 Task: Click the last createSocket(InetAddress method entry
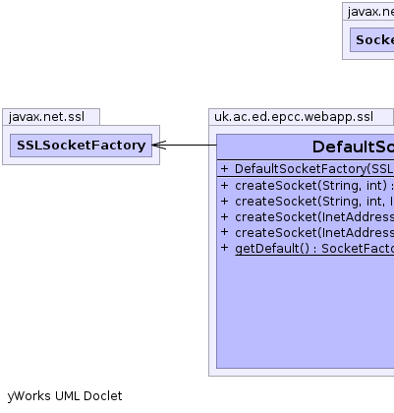click(x=314, y=233)
